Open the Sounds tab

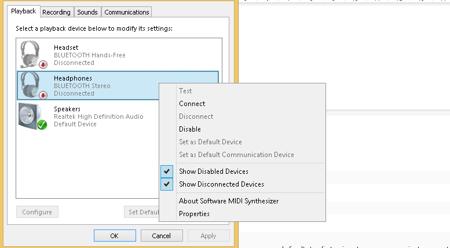(87, 12)
